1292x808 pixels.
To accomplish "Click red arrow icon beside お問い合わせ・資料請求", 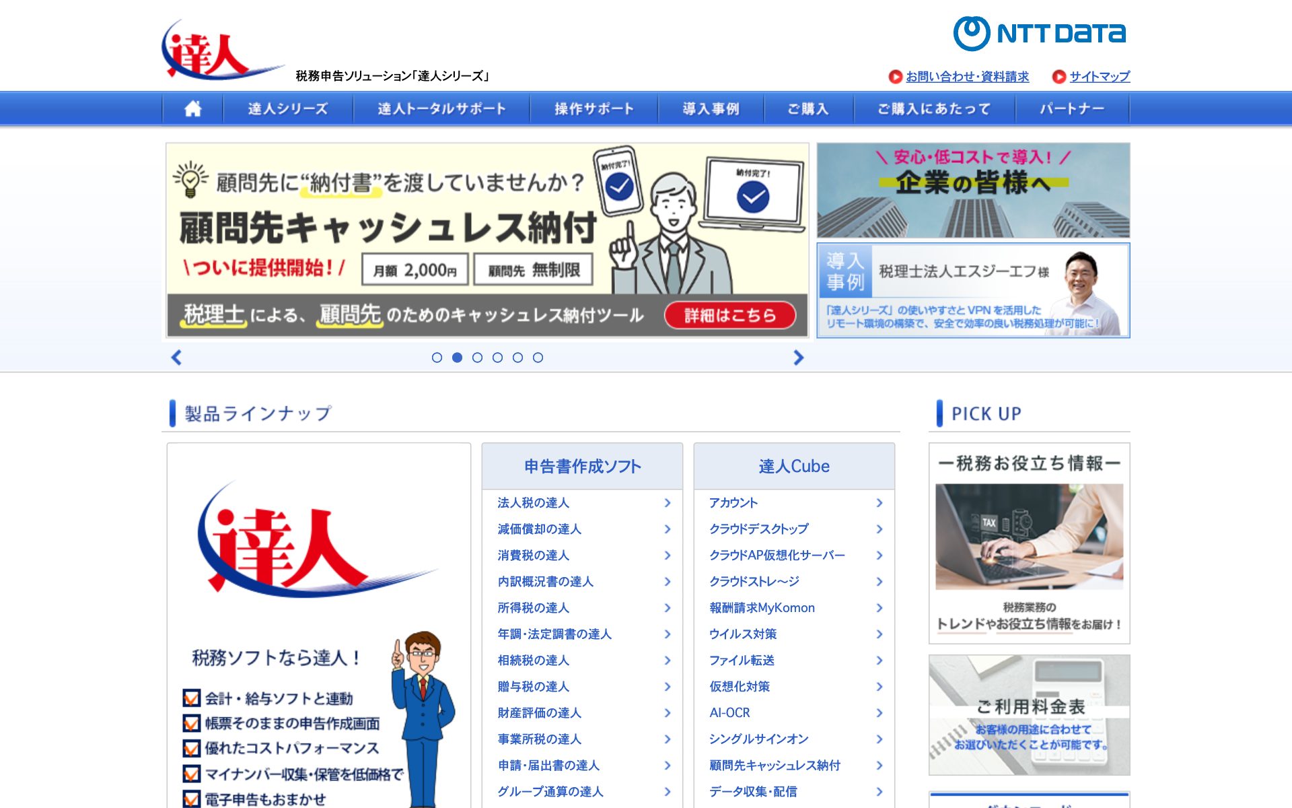I will 895,77.
